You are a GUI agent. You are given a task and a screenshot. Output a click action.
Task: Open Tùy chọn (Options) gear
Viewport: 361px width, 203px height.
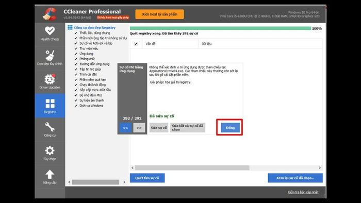pos(50,153)
